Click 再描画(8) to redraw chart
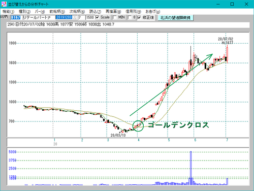Image resolution: width=254 pixels, height=191 pixels. point(113,12)
